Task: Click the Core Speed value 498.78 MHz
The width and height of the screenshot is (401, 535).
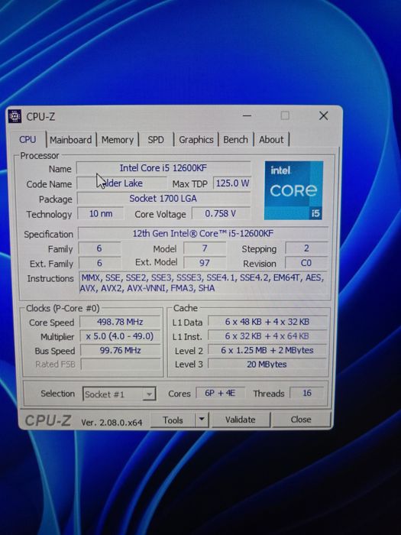Action: 120,322
